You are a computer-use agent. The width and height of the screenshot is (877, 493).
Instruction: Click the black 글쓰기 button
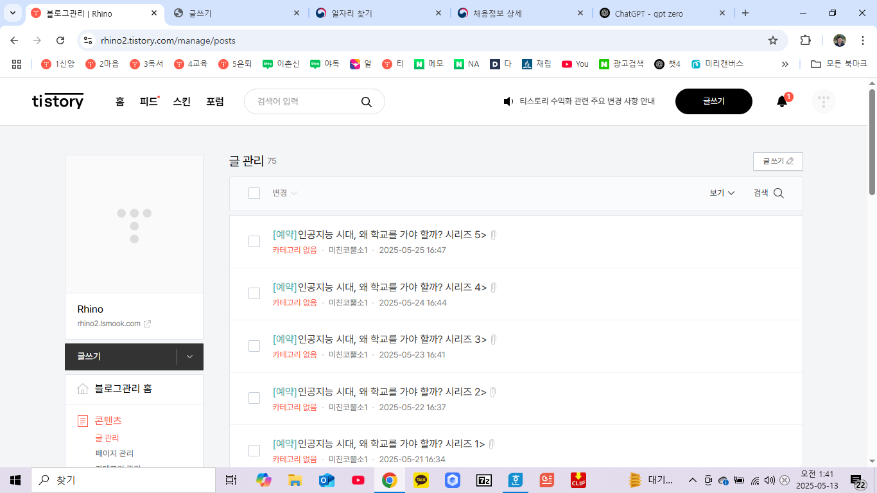[713, 101]
